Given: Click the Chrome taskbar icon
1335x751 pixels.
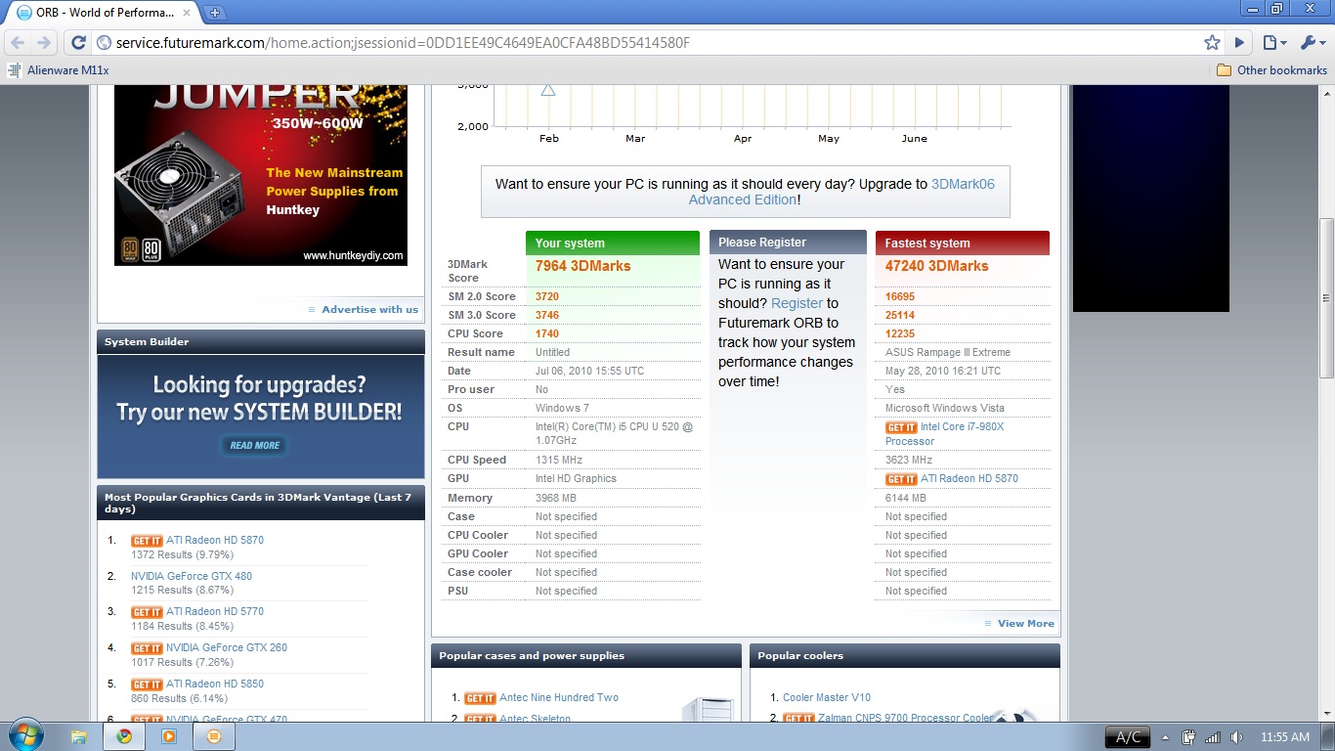Looking at the screenshot, I should click(124, 736).
